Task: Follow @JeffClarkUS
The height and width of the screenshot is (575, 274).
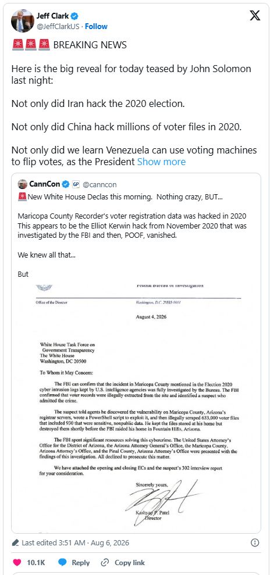Action: [x=96, y=26]
